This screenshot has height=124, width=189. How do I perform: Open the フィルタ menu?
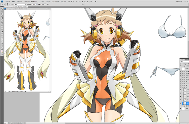(41, 2)
